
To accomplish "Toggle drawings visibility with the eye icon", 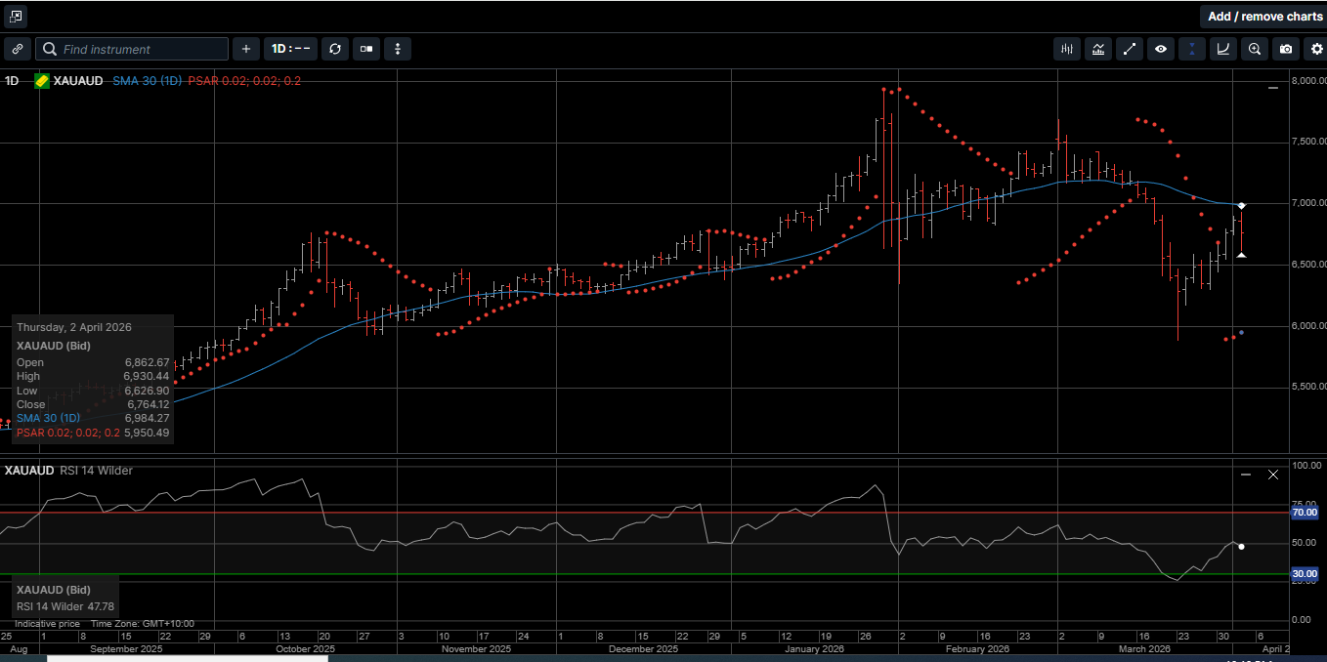I will pyautogui.click(x=1160, y=49).
